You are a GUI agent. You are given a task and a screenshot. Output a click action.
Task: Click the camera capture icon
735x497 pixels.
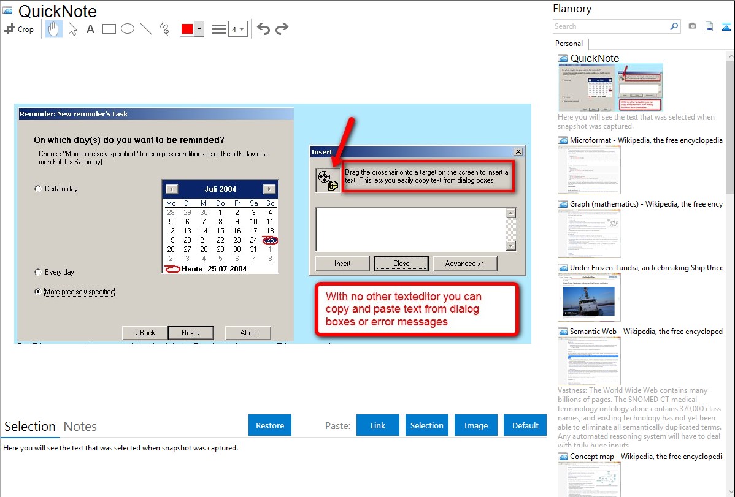coord(692,26)
